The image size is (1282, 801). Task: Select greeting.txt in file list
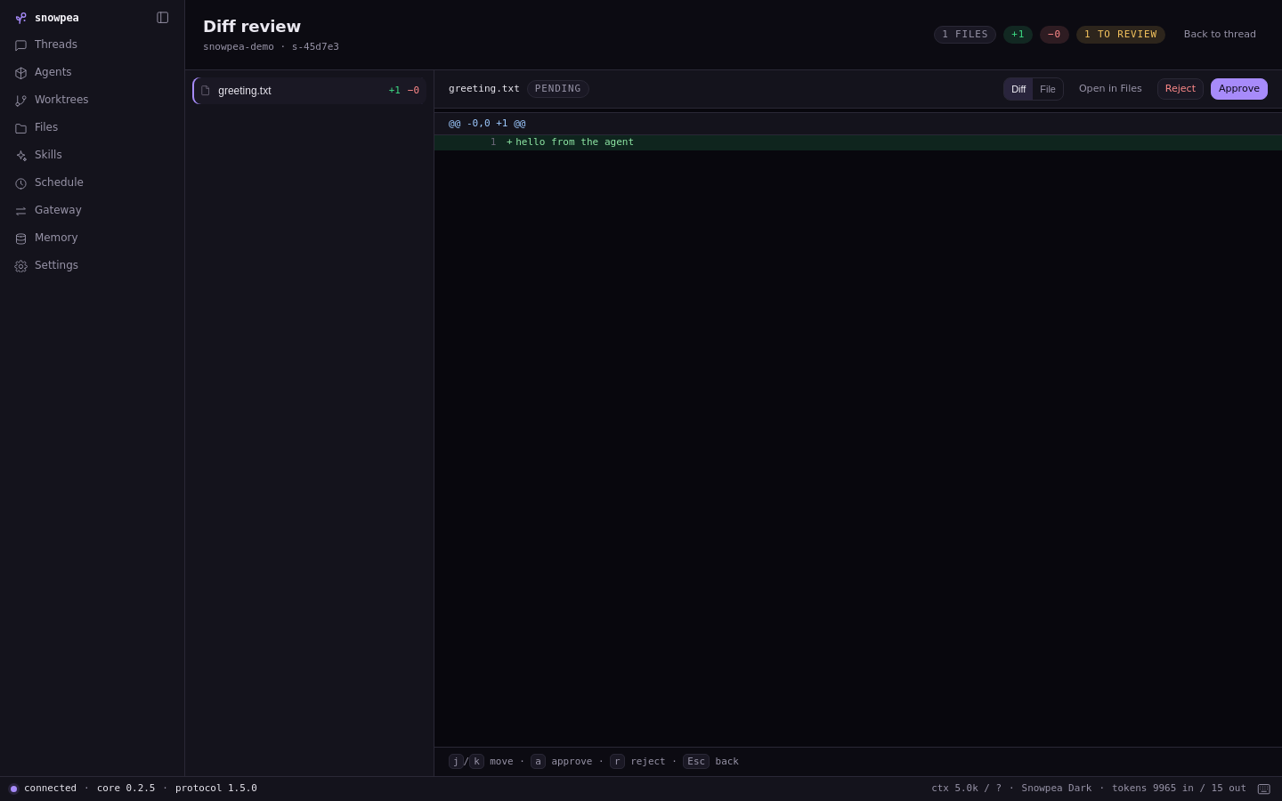coord(310,91)
